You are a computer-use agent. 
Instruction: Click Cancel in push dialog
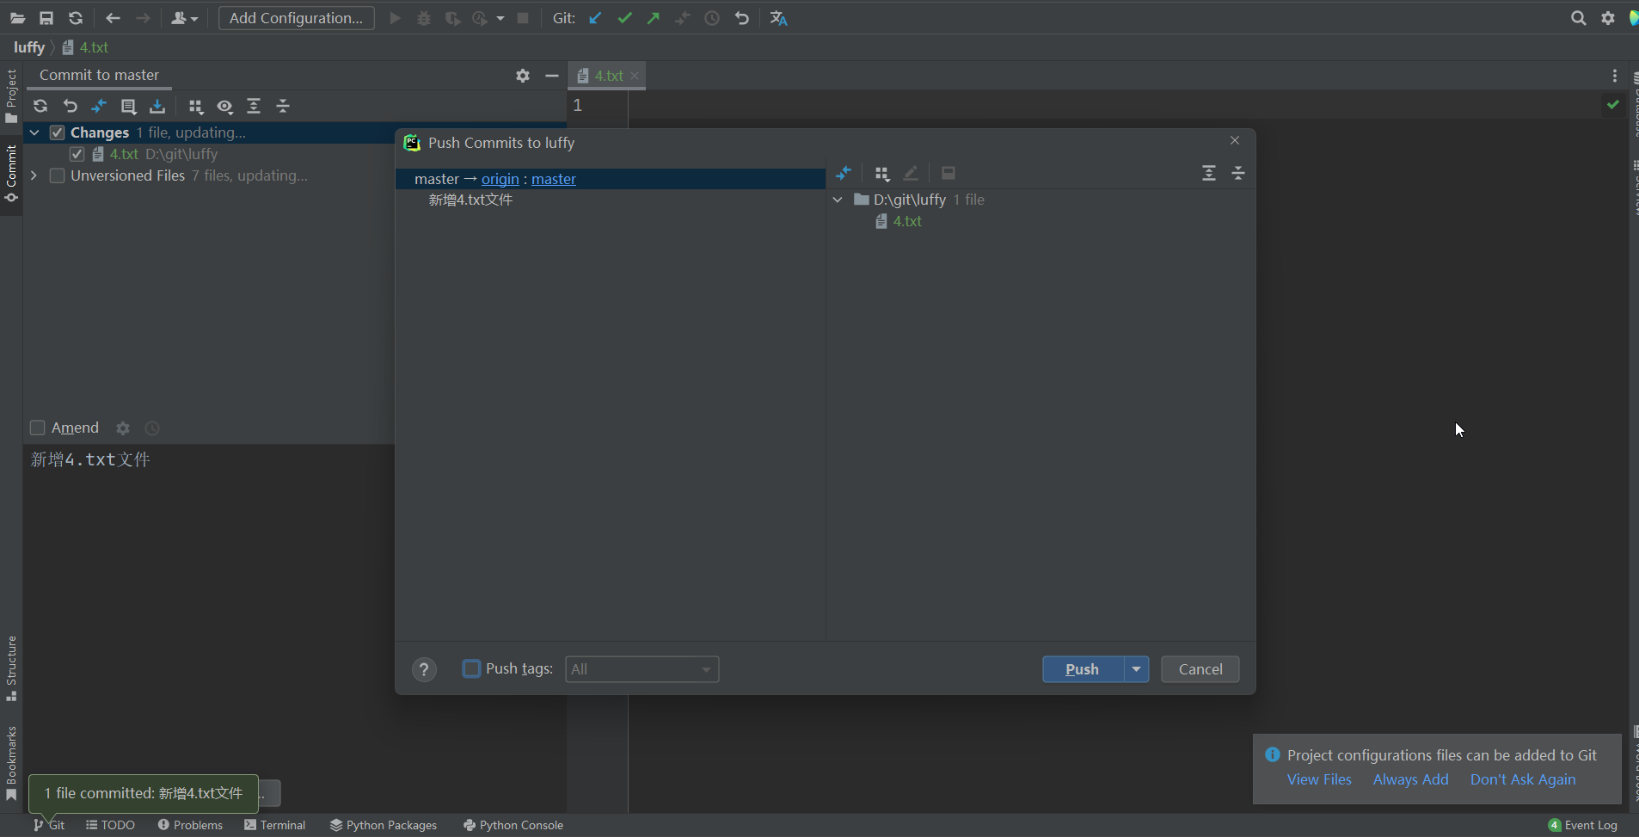pos(1200,669)
